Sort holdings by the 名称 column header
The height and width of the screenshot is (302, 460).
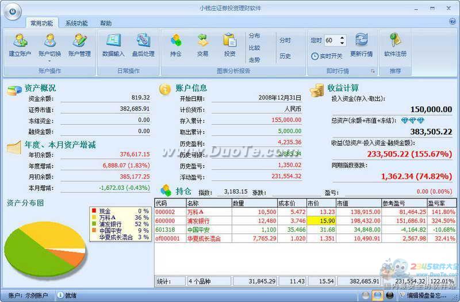pos(209,203)
